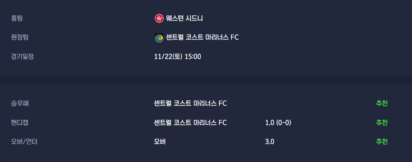Click the 추천 badge in 핸디캡 row

382,123
